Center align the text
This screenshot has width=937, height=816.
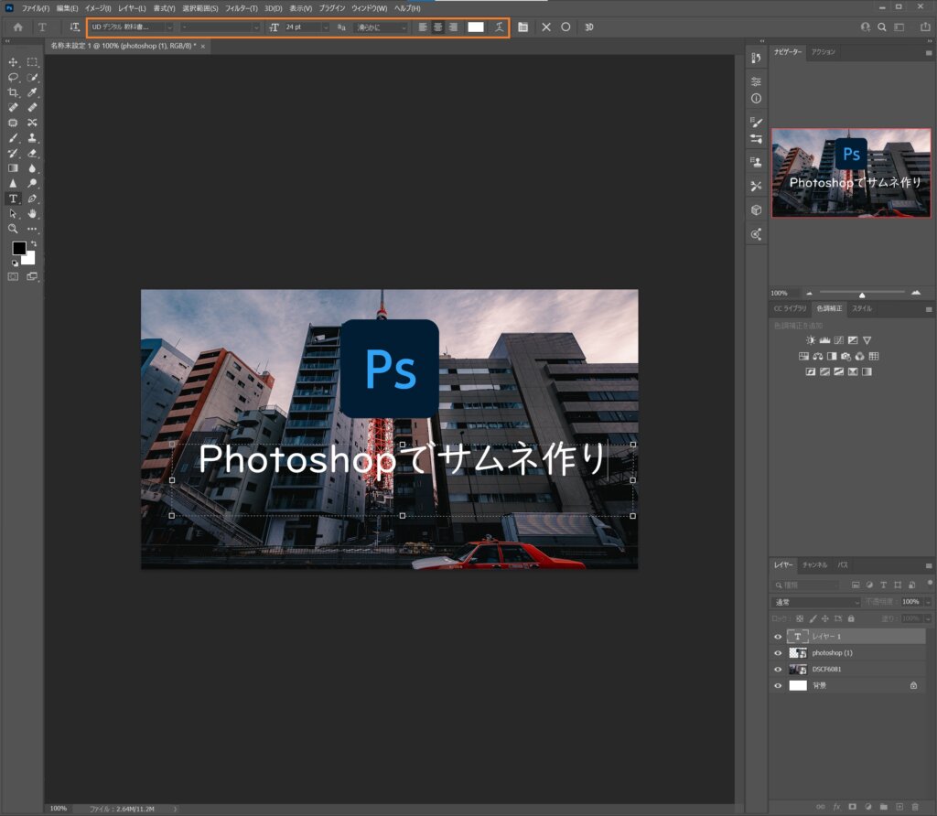pyautogui.click(x=438, y=27)
